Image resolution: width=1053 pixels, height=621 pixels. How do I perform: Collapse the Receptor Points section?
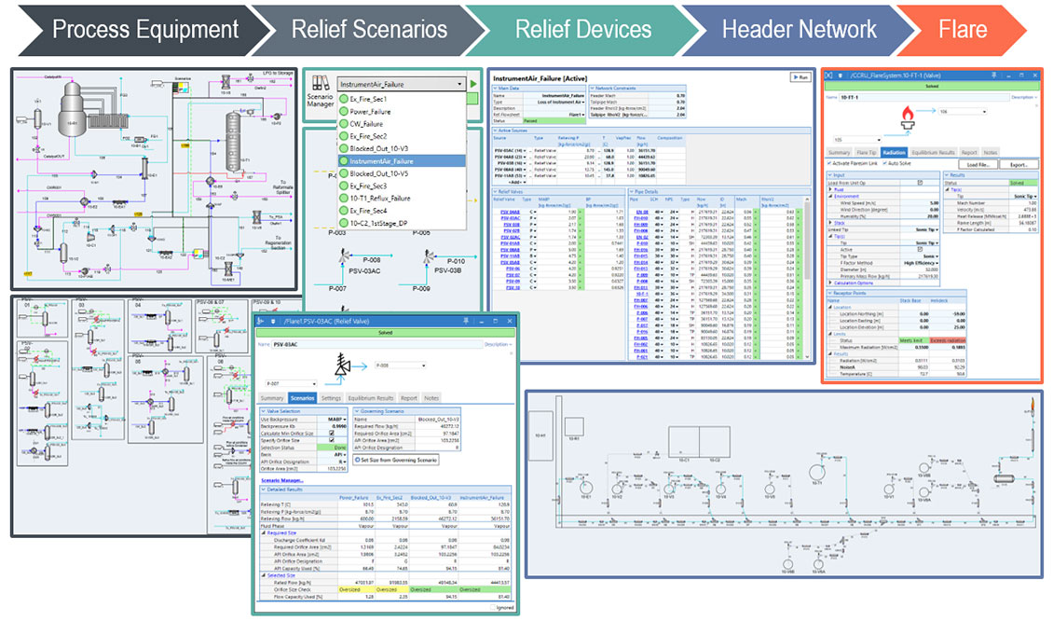829,293
